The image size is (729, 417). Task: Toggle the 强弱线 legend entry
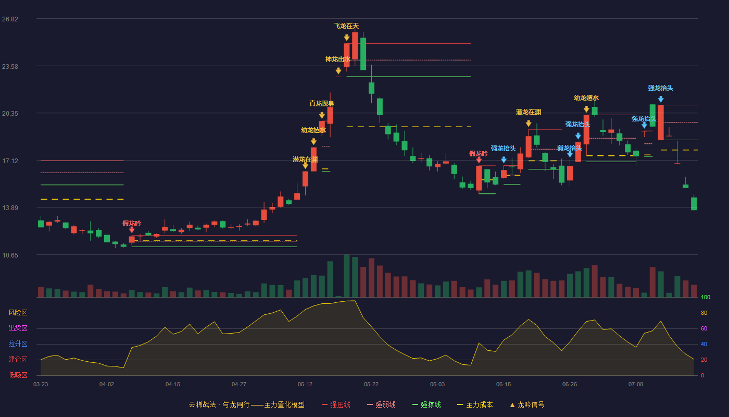point(381,404)
